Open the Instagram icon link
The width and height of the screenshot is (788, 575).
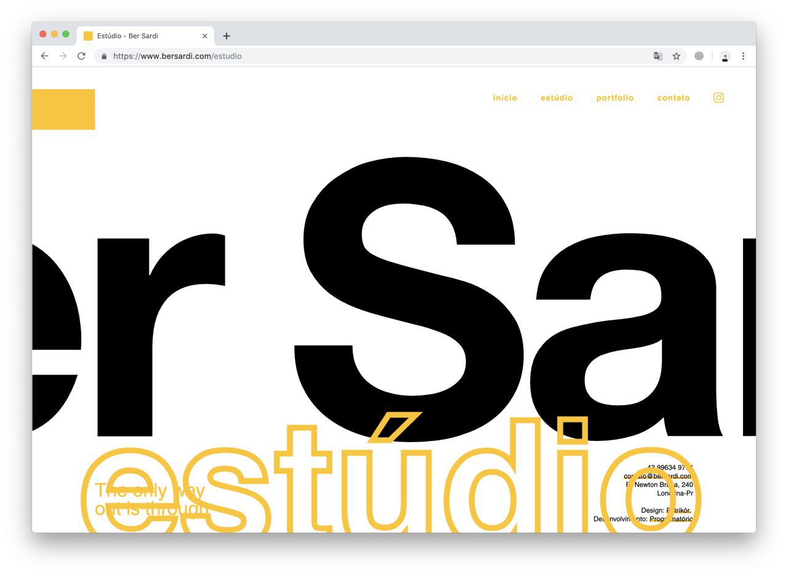click(718, 98)
